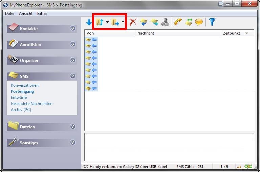
Task: Collapse the SMS panel chevron
Action: click(x=73, y=76)
